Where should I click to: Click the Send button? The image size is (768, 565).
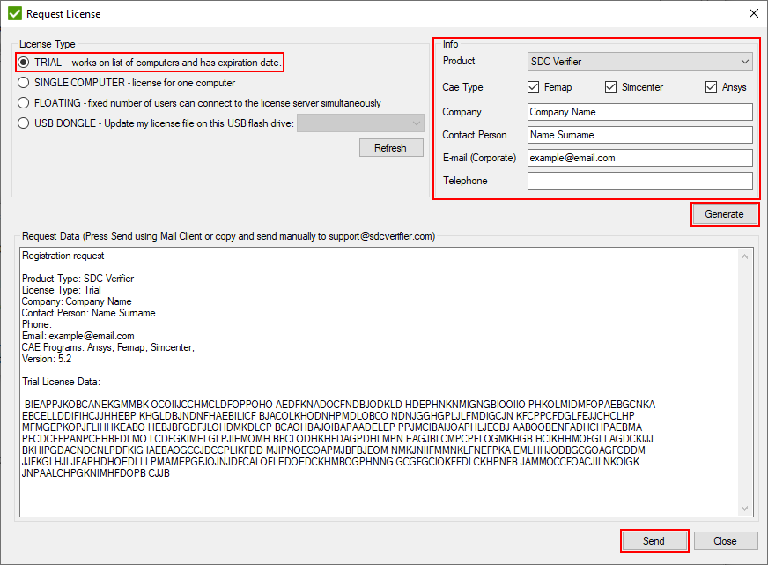click(x=654, y=541)
